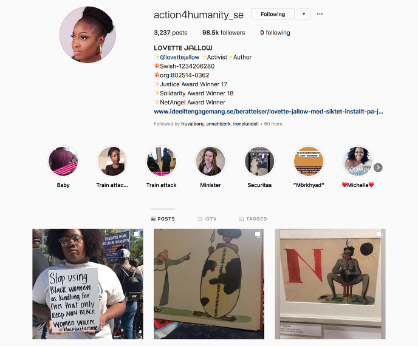The height and width of the screenshot is (346, 418).
Task: View second Train attack highlight
Action: click(161, 161)
